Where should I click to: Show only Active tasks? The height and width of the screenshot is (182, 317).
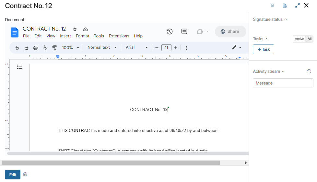pyautogui.click(x=299, y=39)
